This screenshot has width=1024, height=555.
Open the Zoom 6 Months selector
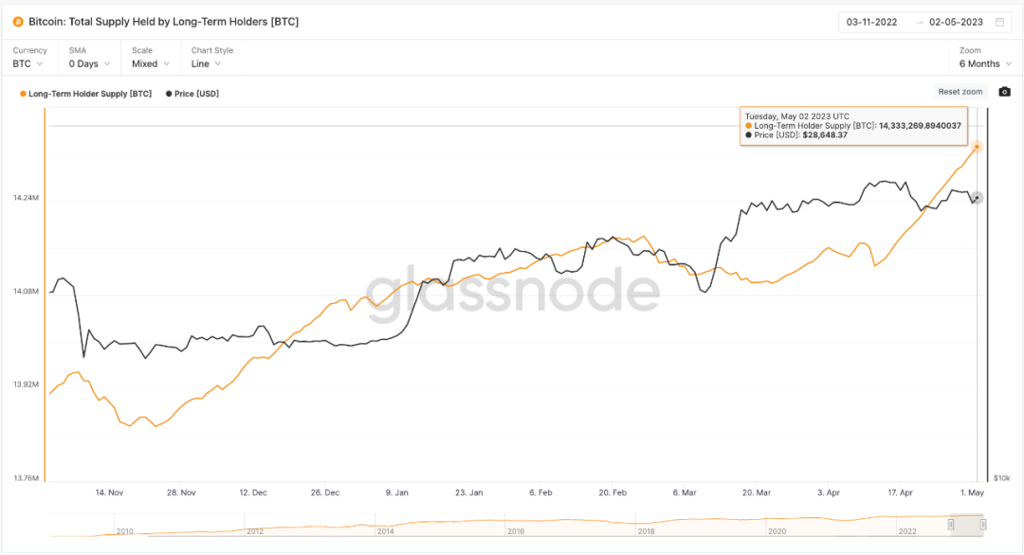pyautogui.click(x=984, y=63)
